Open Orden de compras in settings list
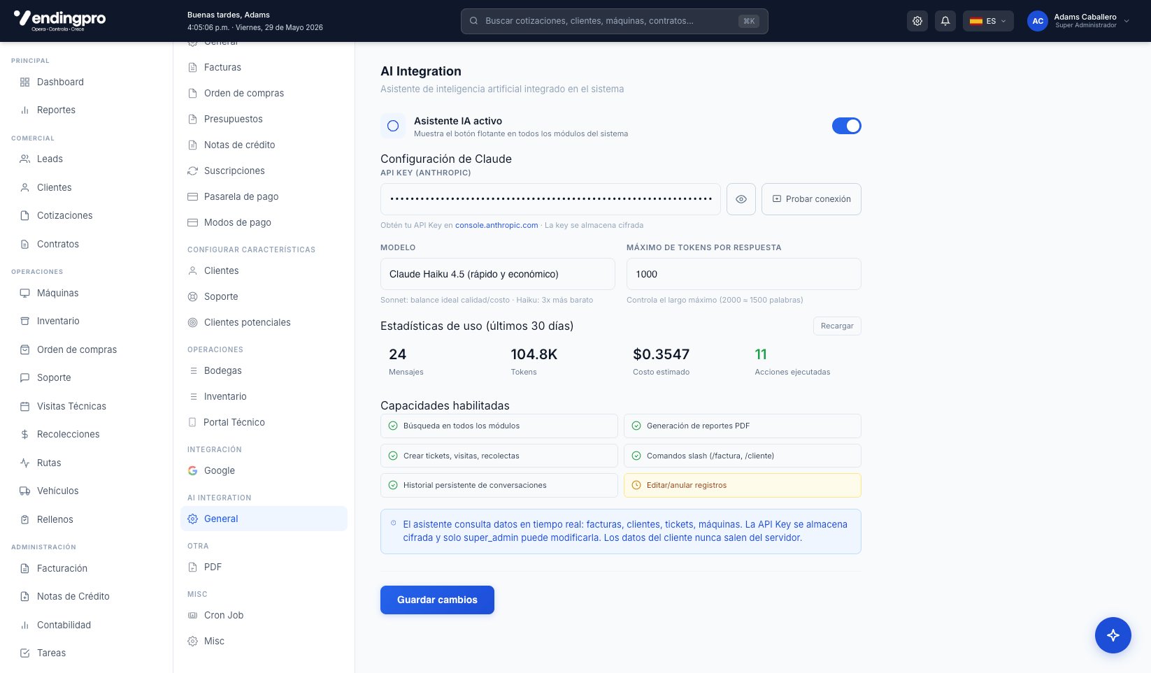This screenshot has height=673, width=1151. click(264, 93)
